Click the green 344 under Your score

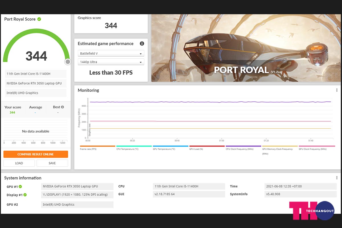coord(12,112)
